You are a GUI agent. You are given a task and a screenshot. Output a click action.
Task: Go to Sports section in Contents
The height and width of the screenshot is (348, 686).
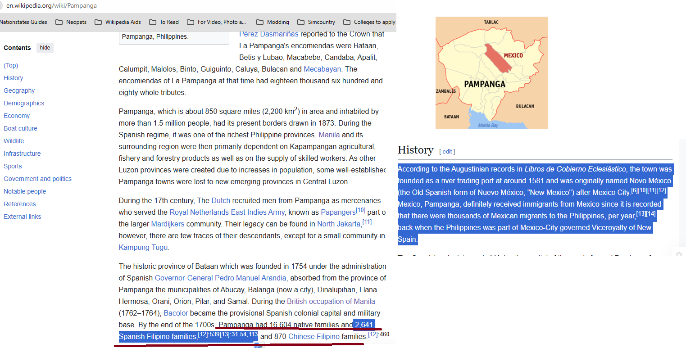[13, 166]
